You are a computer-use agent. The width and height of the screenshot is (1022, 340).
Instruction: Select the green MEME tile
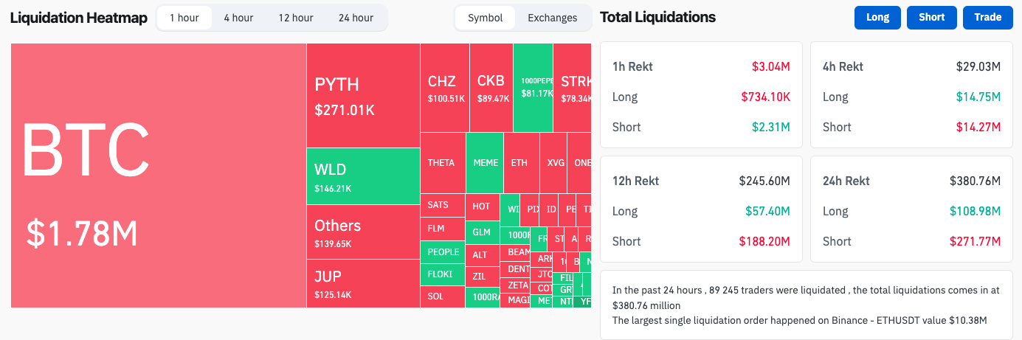tap(485, 162)
